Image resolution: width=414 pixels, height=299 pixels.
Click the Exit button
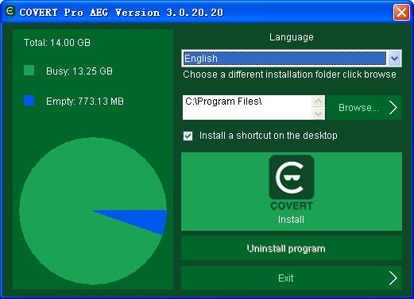pyautogui.click(x=292, y=278)
